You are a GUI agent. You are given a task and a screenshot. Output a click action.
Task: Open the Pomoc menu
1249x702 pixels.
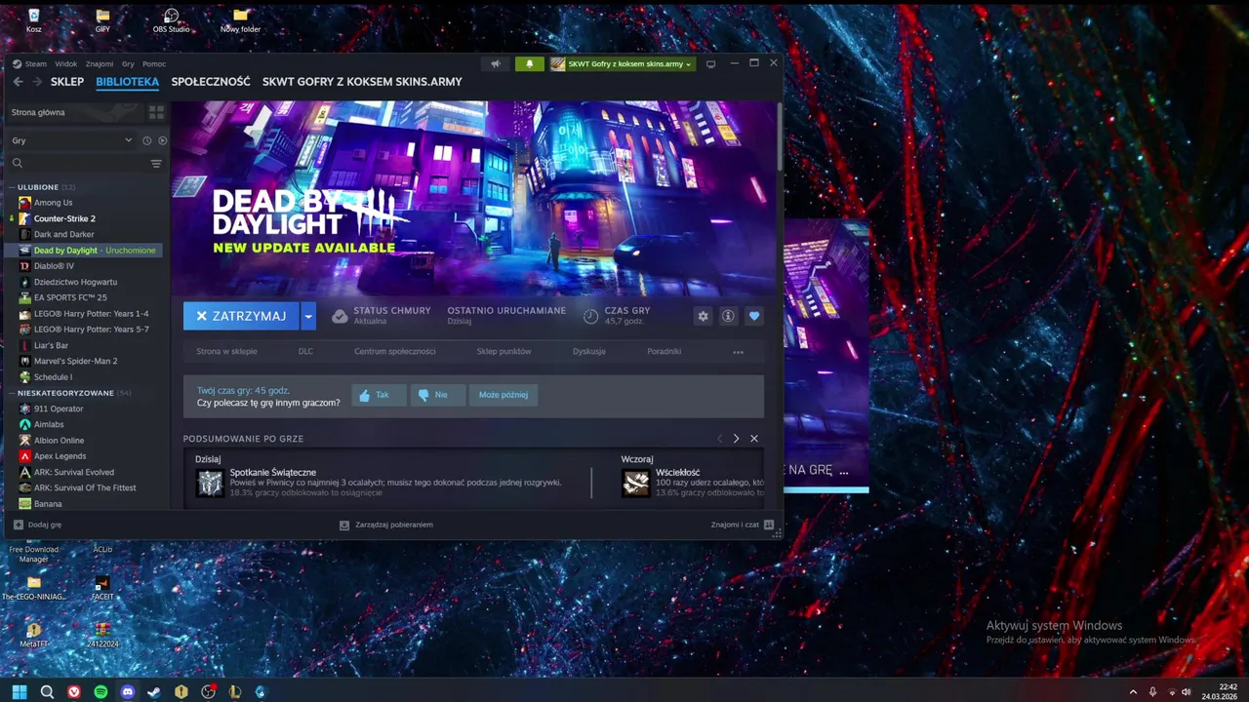click(154, 63)
